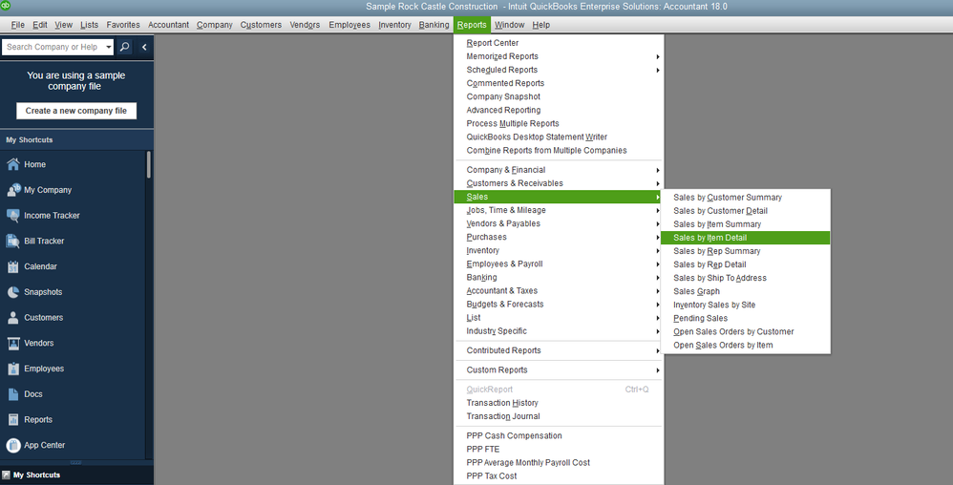
Task: Select Sales by Ship To Address
Action: click(x=745, y=278)
